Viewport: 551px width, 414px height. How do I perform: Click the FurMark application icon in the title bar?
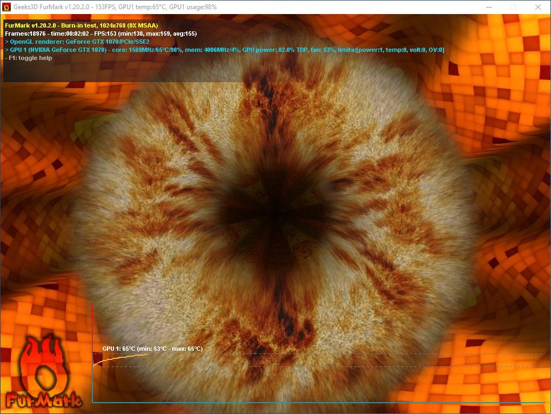[x=6, y=7]
